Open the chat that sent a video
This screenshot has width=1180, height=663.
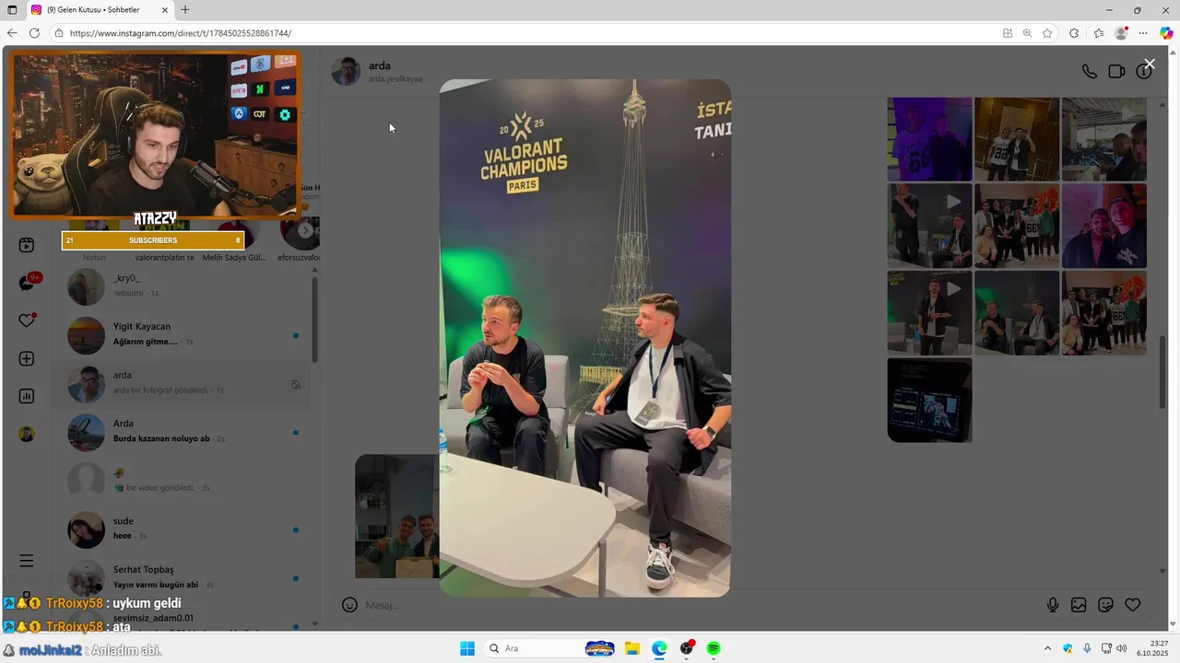[183, 481]
